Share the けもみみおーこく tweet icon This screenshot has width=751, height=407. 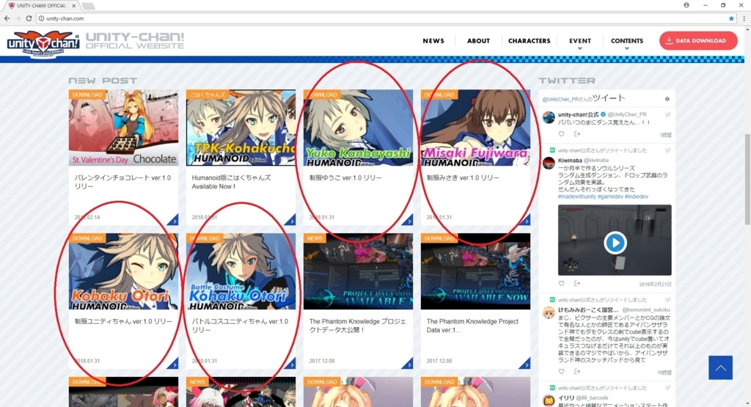click(x=577, y=372)
